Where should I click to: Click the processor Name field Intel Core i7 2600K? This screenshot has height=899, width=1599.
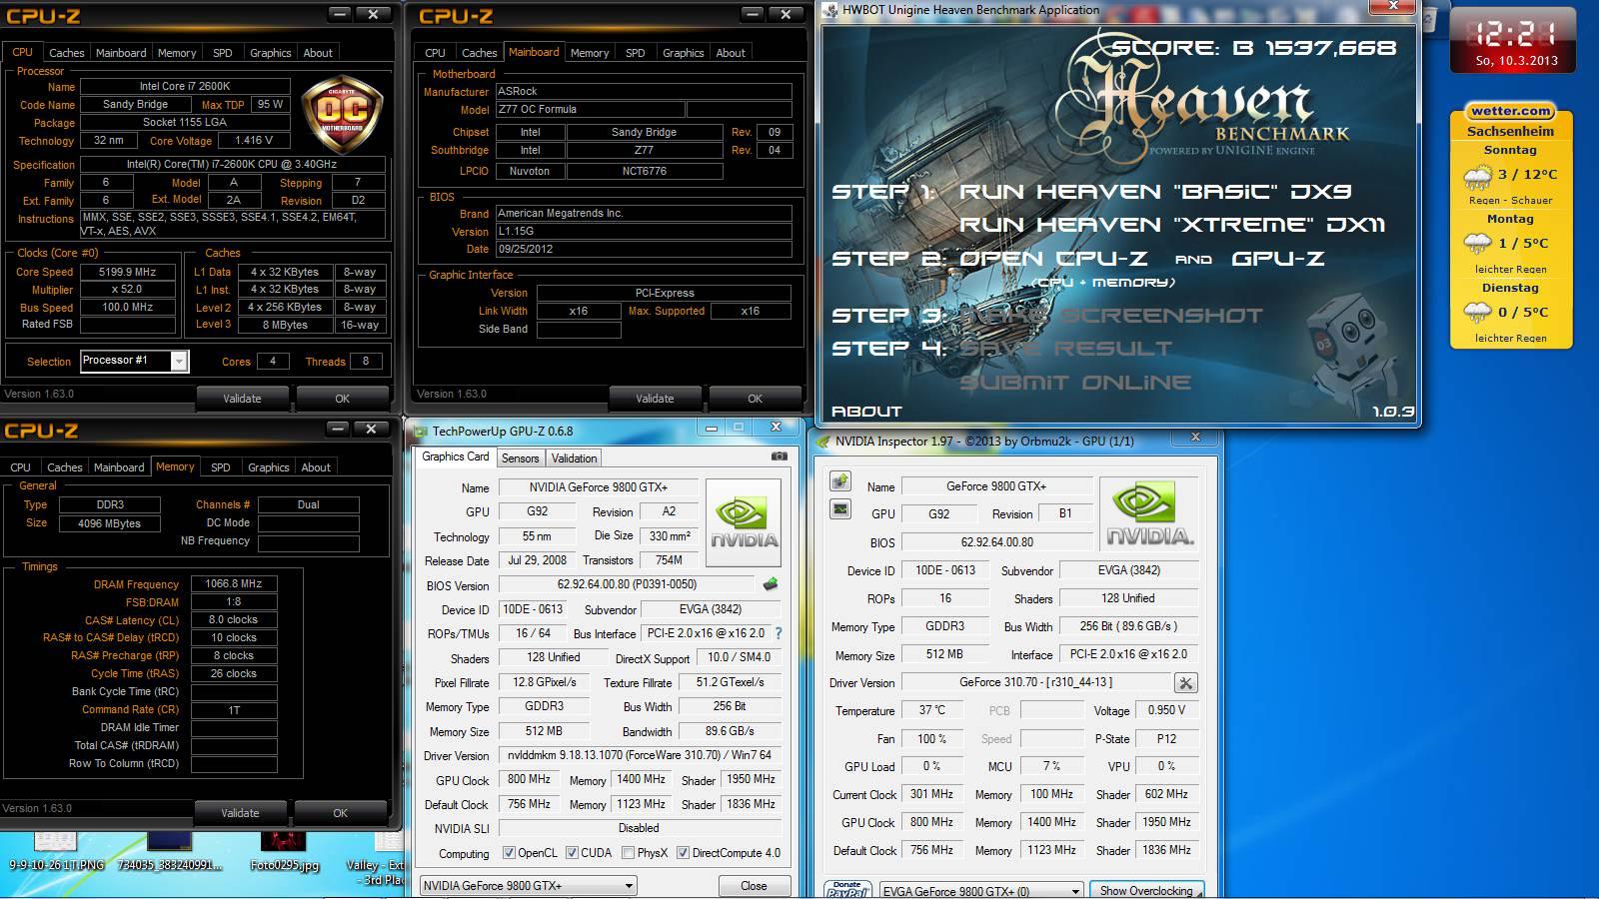(185, 87)
